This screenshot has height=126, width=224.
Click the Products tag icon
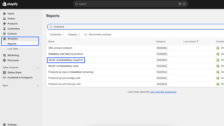(4, 24)
